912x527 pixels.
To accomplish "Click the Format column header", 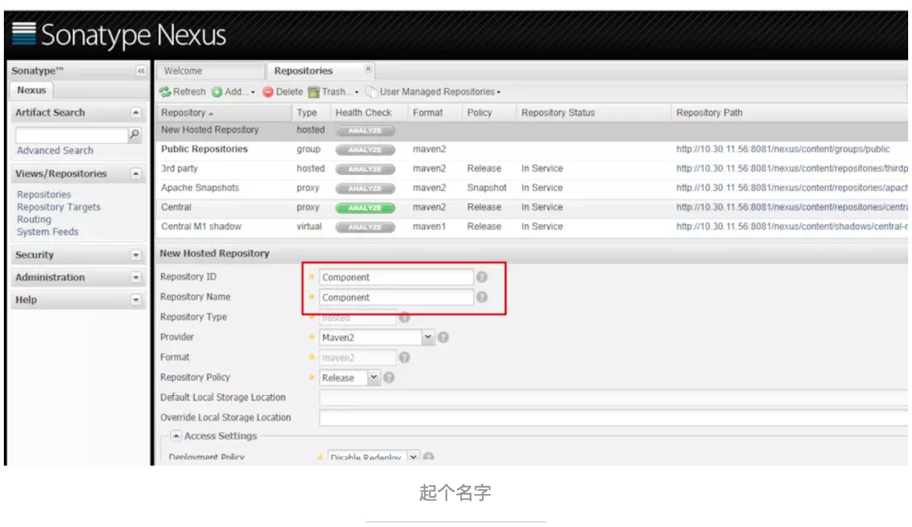I will coord(435,112).
